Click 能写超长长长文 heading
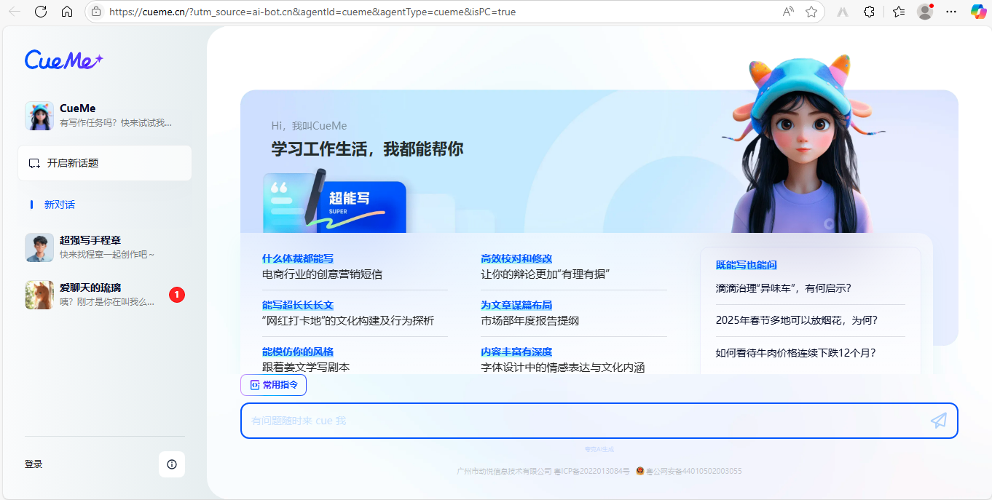The image size is (992, 500). (x=298, y=305)
